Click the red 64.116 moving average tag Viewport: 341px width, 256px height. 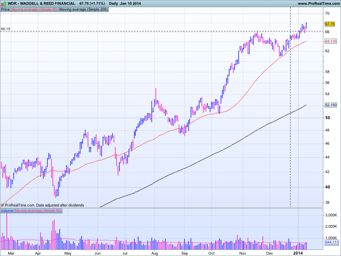tap(331, 41)
